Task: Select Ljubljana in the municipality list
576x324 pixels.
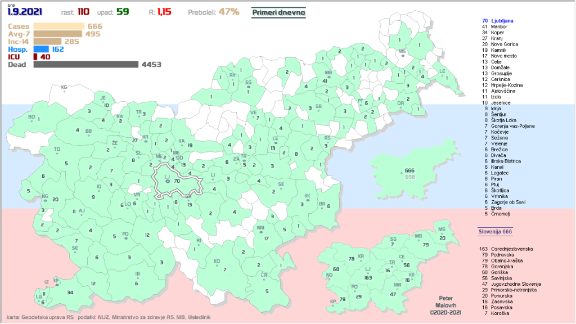Action: (x=502, y=21)
